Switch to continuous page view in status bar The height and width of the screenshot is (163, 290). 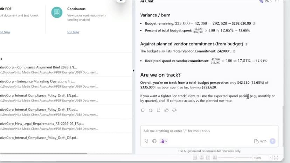coord(201,158)
